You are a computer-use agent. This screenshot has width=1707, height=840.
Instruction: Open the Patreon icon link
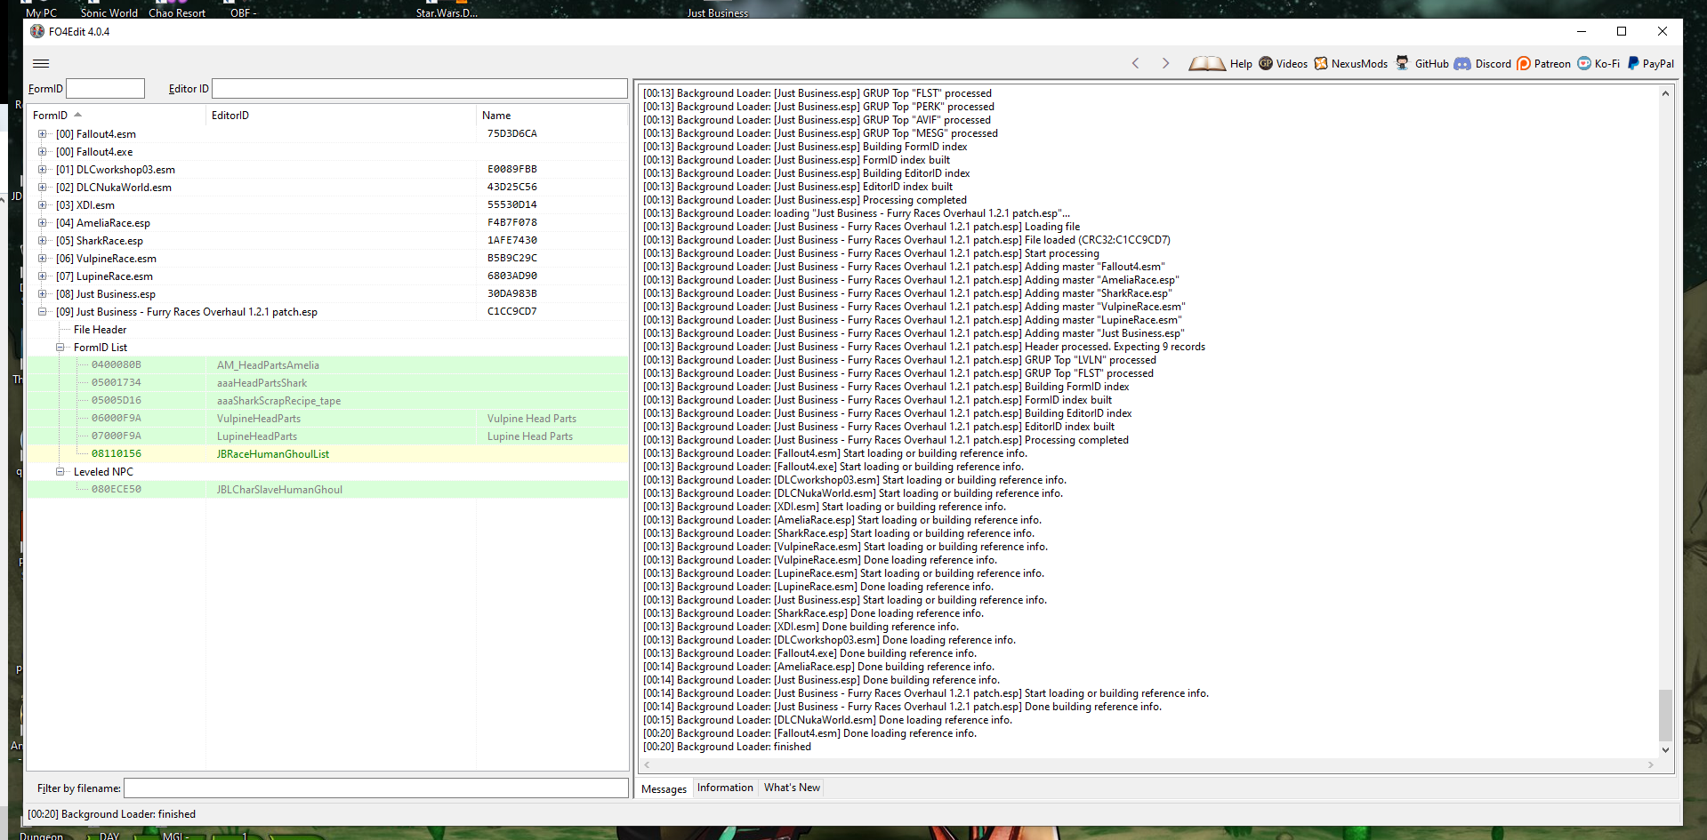tap(1524, 63)
